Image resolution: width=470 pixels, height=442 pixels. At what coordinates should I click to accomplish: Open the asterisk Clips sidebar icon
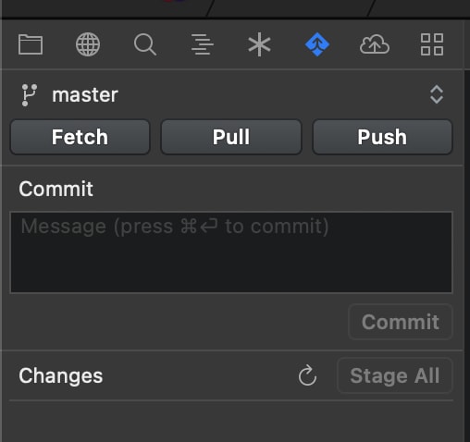pyautogui.click(x=260, y=44)
